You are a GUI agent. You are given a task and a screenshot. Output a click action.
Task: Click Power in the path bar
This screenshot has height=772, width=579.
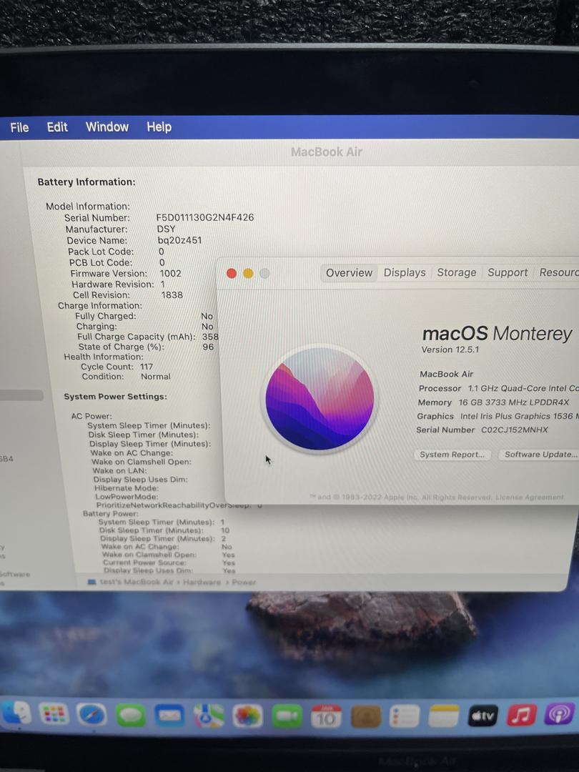pyautogui.click(x=244, y=582)
